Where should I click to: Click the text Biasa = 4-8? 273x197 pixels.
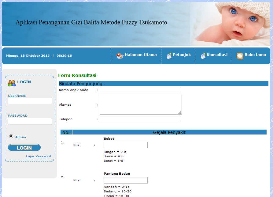[x=113, y=156]
